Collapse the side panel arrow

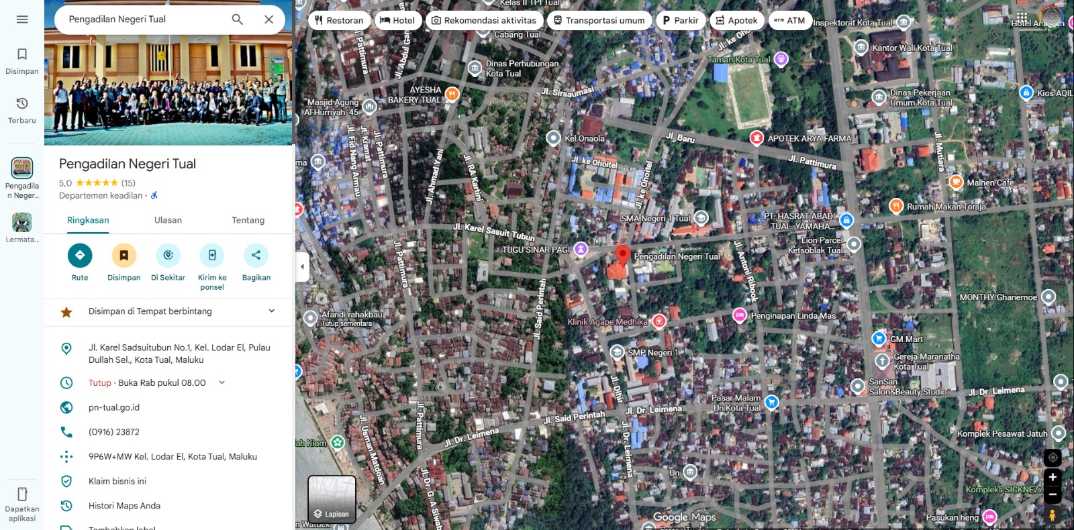point(302,266)
